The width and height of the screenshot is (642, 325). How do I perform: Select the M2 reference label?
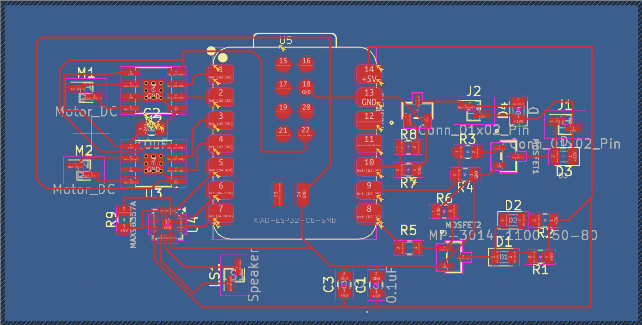click(84, 150)
